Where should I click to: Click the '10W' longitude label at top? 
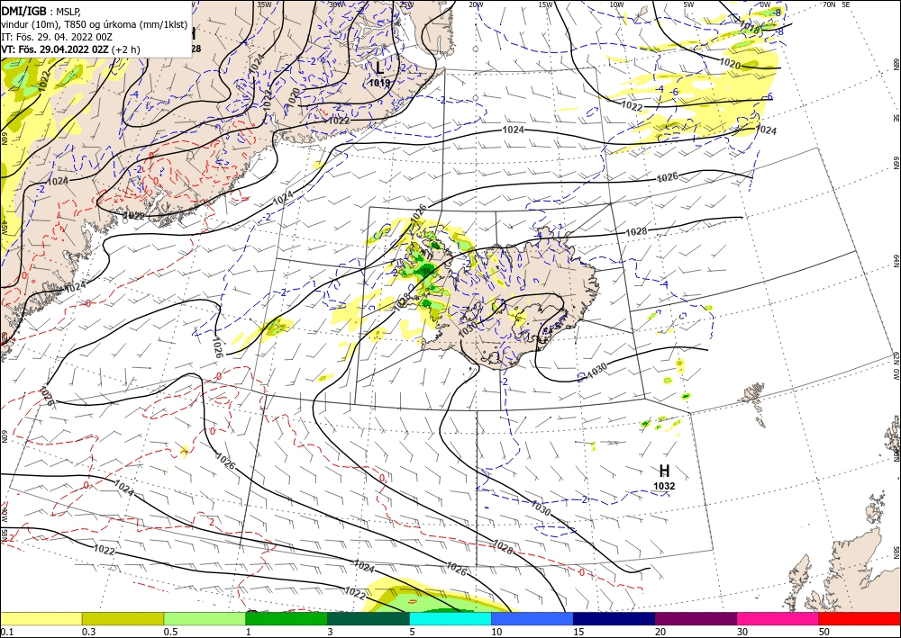(616, 4)
